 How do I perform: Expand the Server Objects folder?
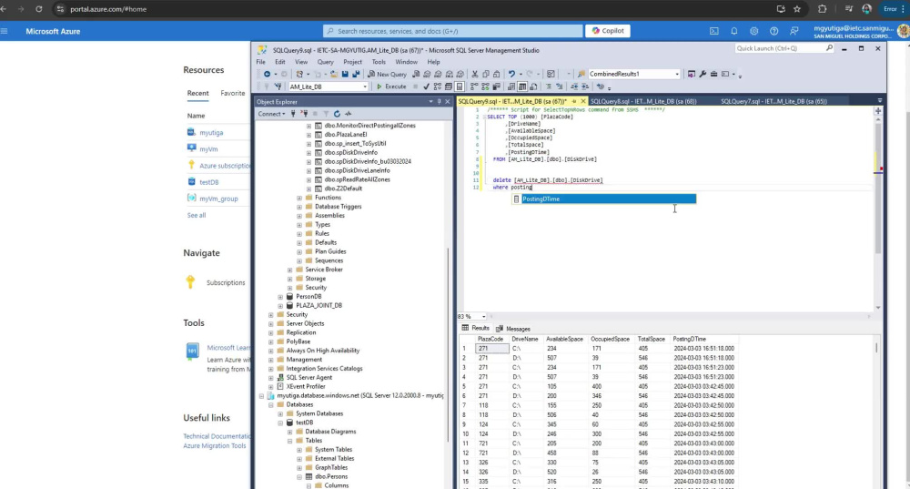[x=271, y=323]
